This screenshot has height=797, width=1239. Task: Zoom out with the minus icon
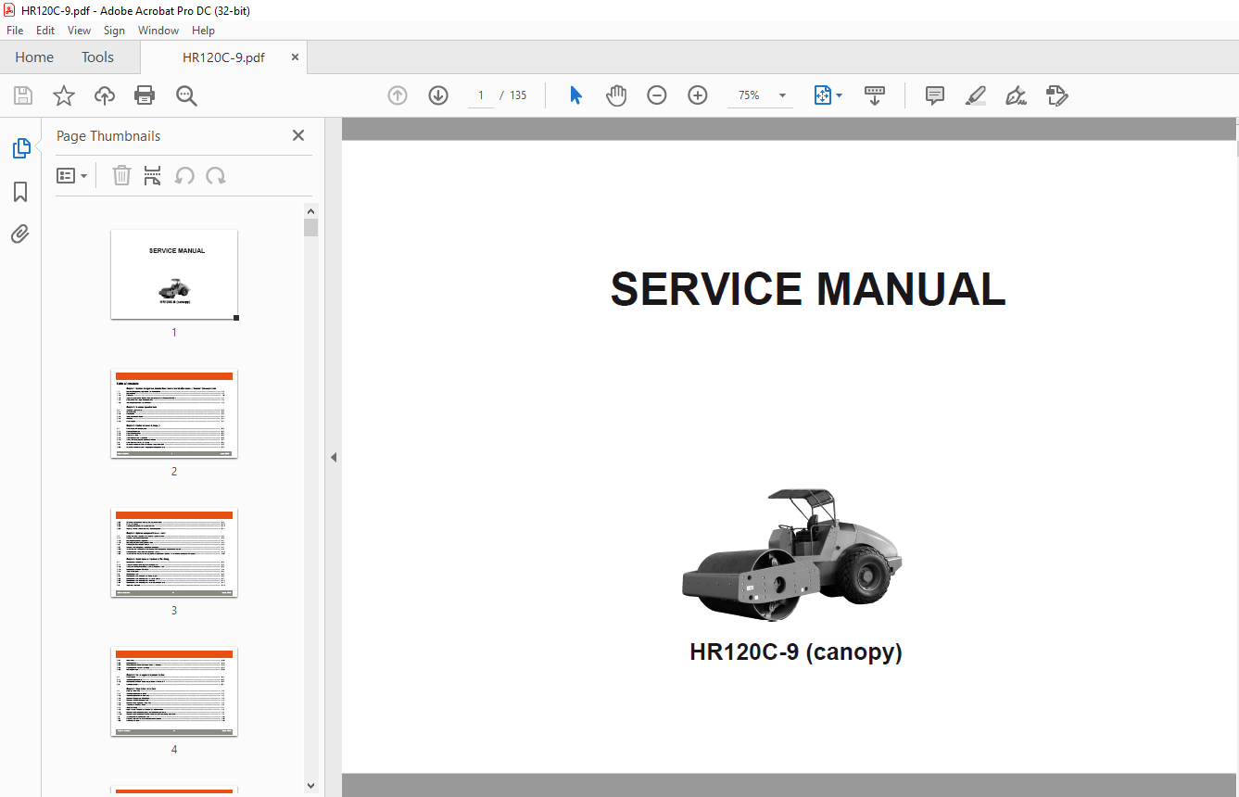click(657, 95)
